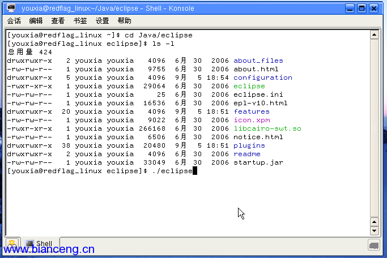The width and height of the screenshot is (387, 258).
Task: Open the 帮助 (Help) menu
Action: coord(125,21)
